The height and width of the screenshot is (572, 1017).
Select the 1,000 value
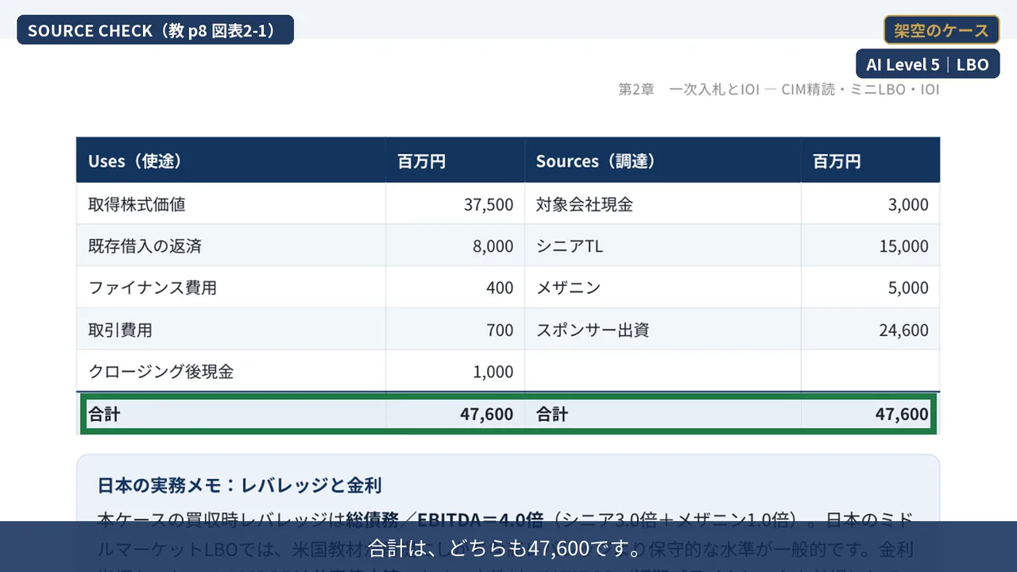[493, 371]
